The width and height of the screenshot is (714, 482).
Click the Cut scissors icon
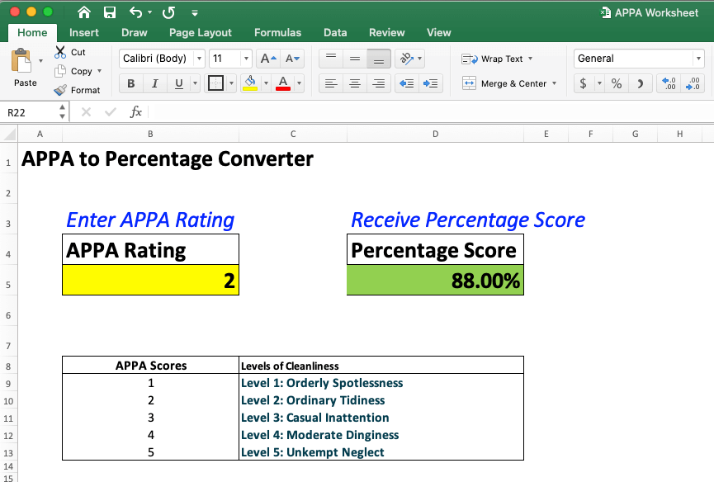[x=60, y=52]
